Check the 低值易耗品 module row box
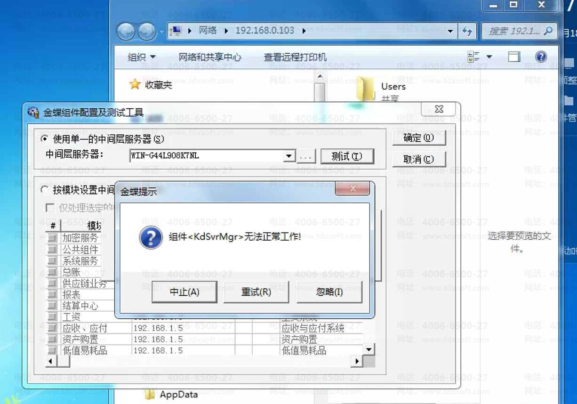Screen dimensions: 577x404 (x=53, y=351)
